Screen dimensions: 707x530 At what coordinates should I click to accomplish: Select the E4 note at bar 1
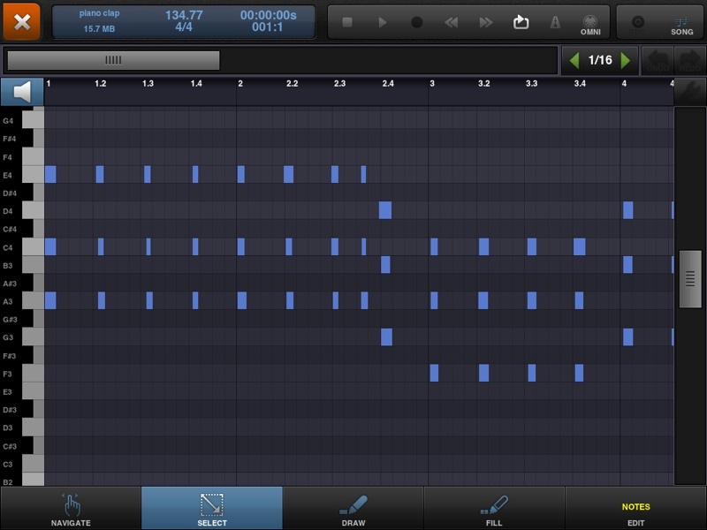50,174
